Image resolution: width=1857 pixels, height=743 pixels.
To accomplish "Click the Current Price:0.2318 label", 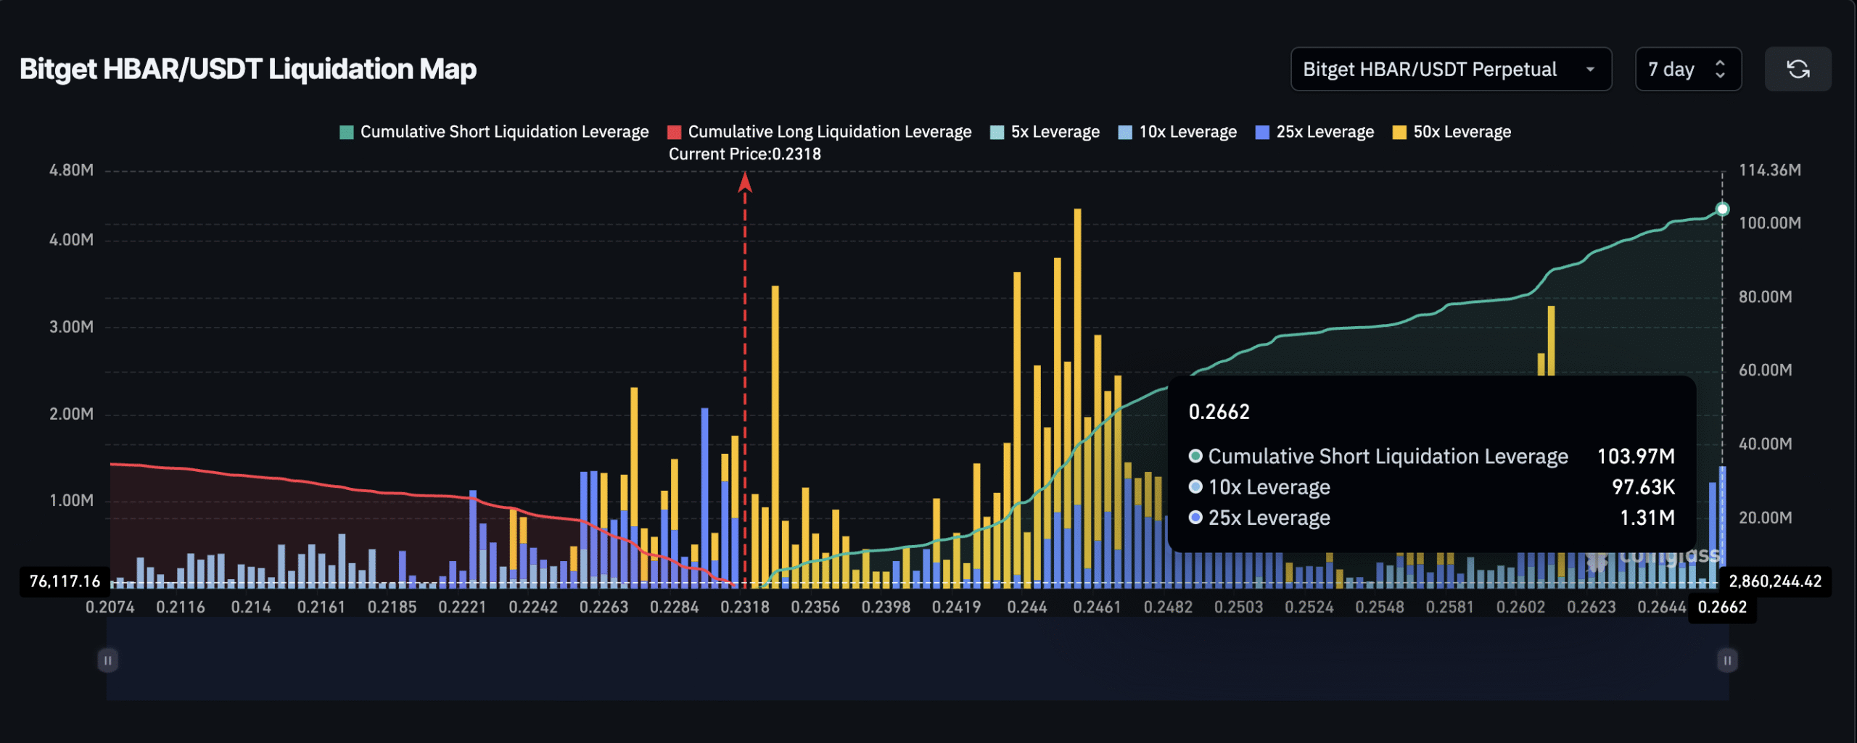I will coord(744,154).
